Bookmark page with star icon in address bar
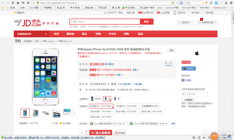 tap(34, 3)
